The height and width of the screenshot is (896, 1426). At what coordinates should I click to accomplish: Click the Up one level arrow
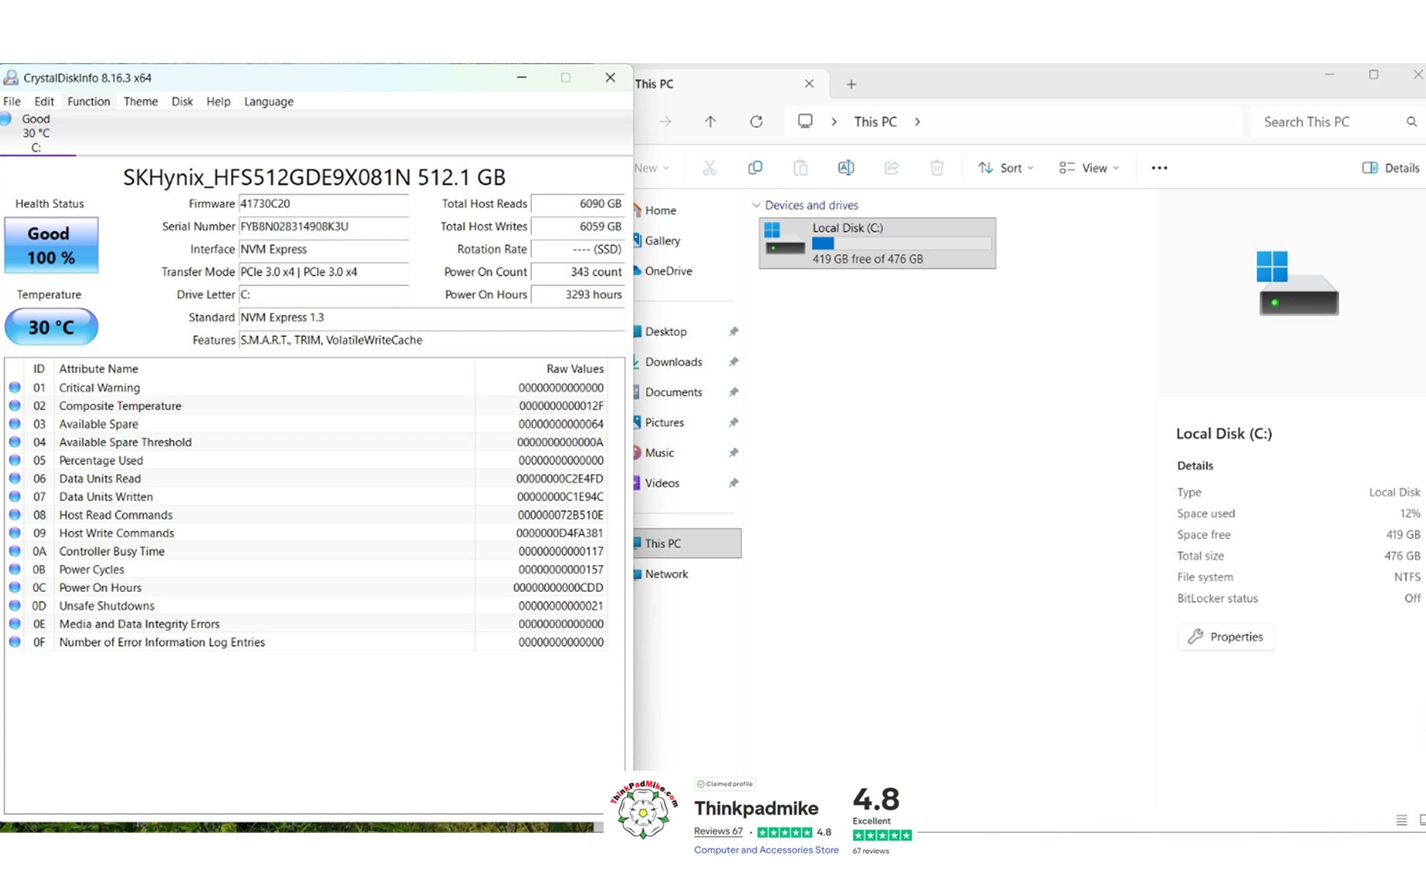pos(710,122)
